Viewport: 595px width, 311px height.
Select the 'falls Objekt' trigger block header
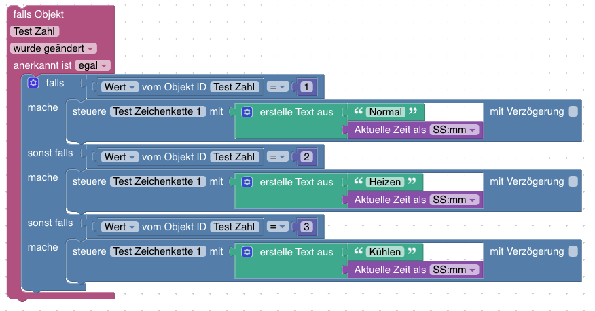38,14
